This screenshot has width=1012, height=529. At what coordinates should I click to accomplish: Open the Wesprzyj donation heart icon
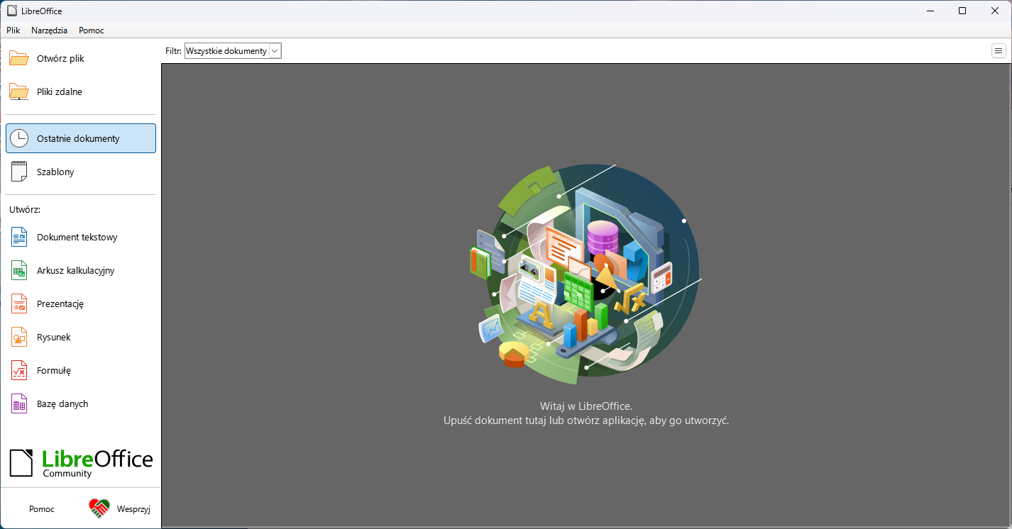tap(99, 508)
